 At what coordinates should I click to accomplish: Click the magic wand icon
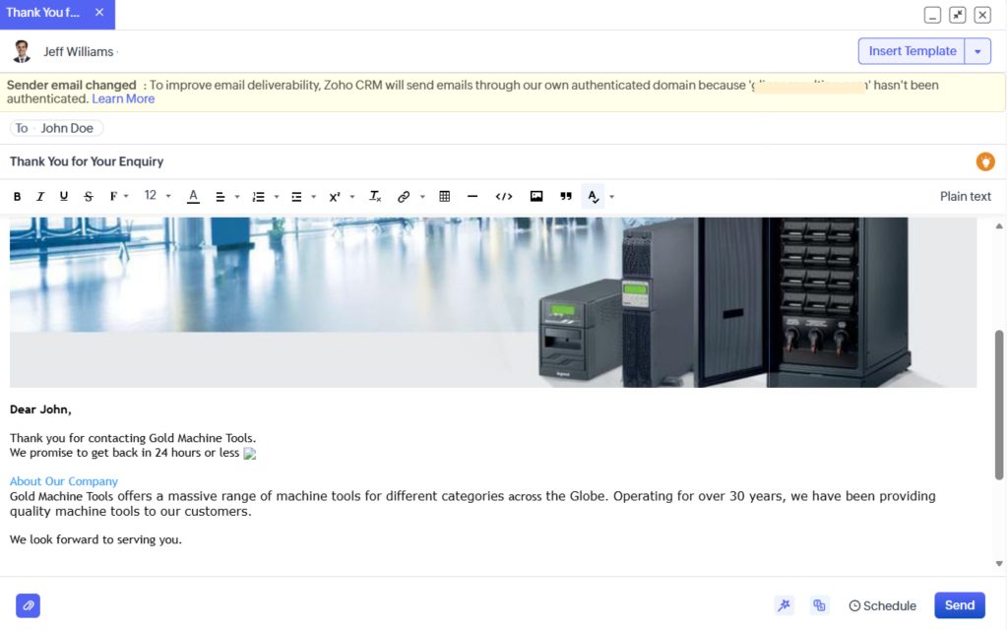pos(785,605)
